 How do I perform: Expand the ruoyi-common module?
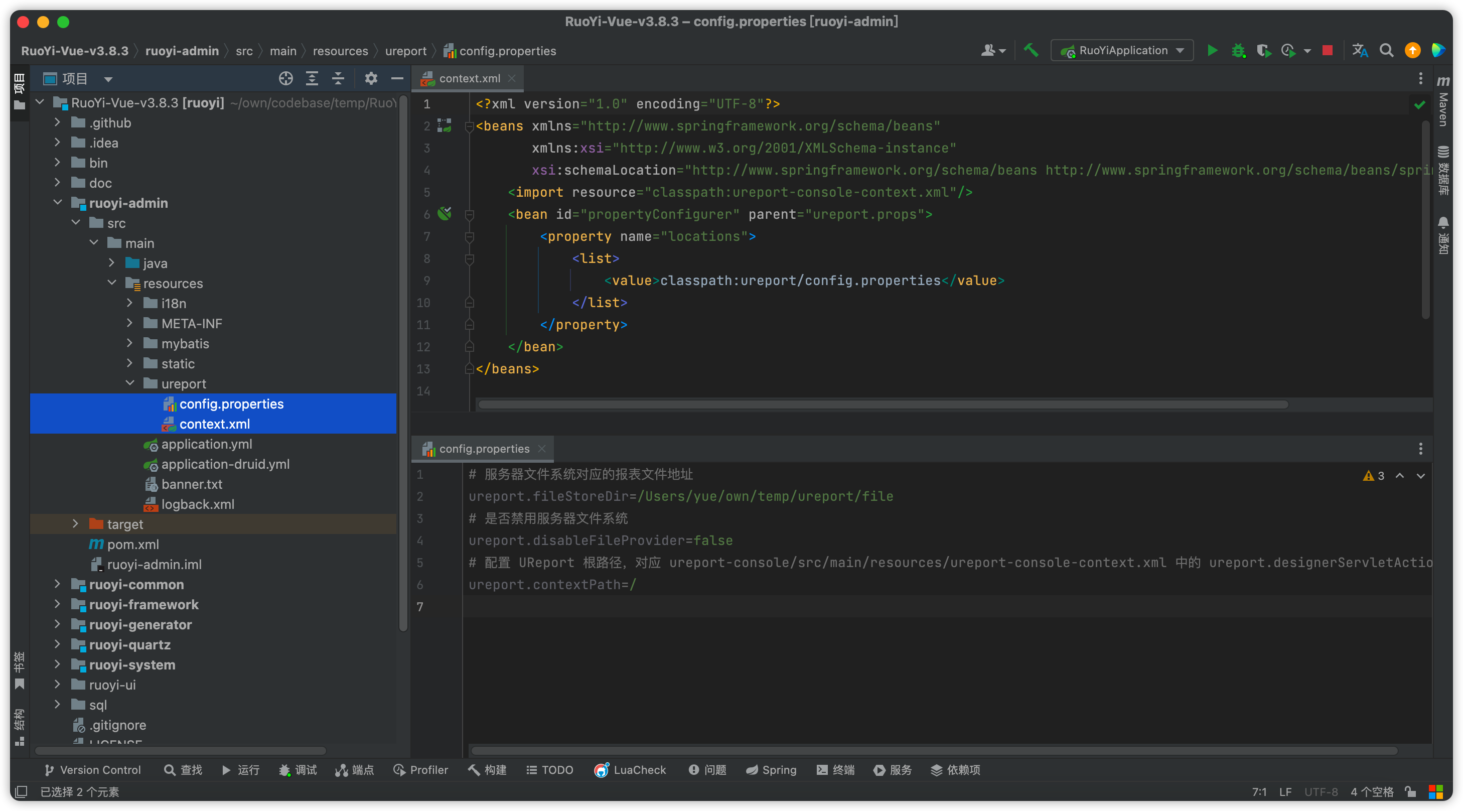point(57,584)
